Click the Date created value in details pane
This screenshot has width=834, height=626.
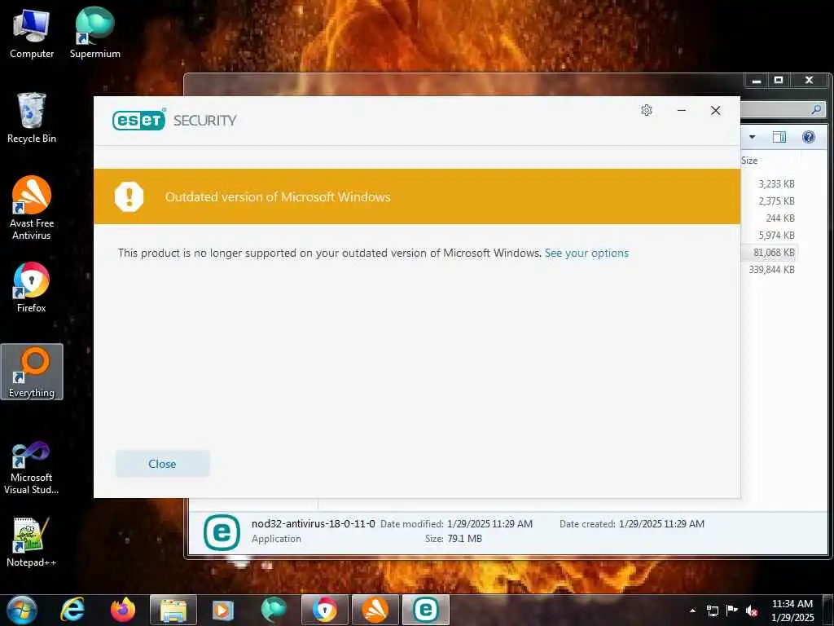661,524
